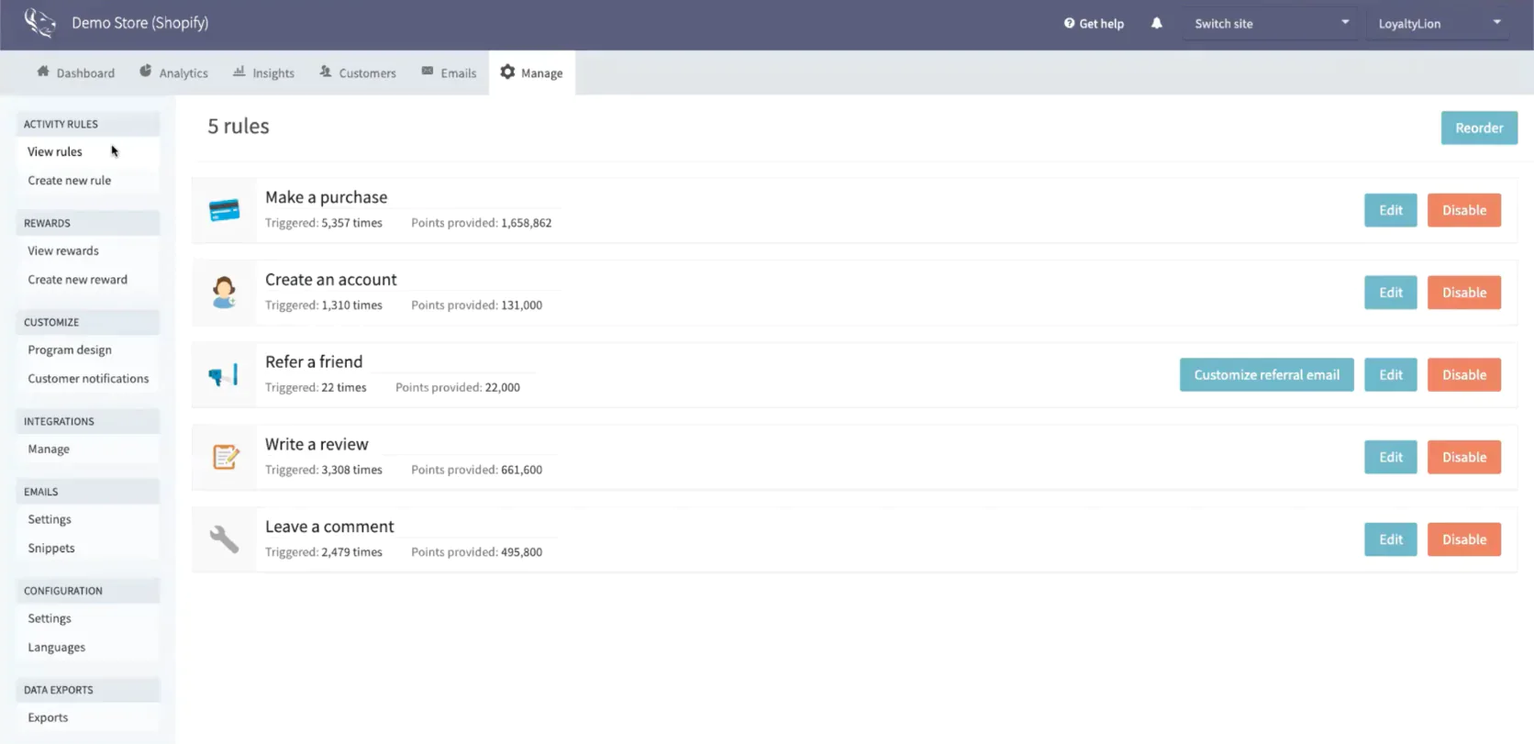Switch to the Insights tab

click(x=263, y=73)
